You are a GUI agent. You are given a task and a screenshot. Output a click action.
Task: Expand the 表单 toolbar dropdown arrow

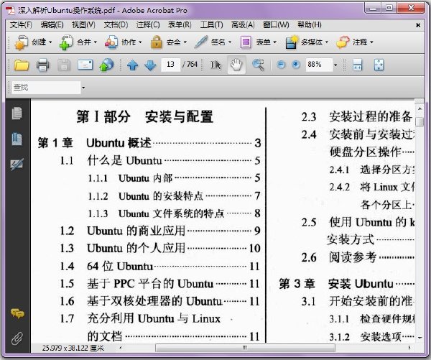point(274,42)
